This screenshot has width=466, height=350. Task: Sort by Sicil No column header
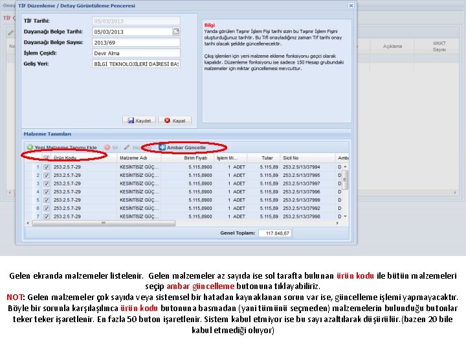tap(308, 157)
